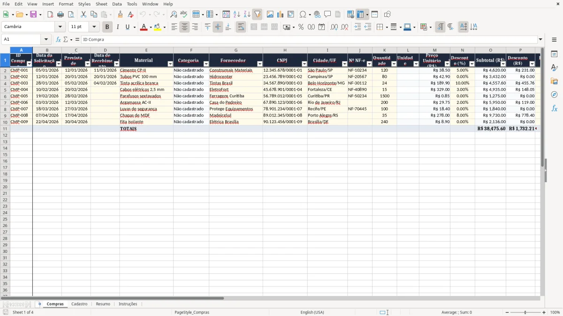Insert a pivot table

[291, 15]
